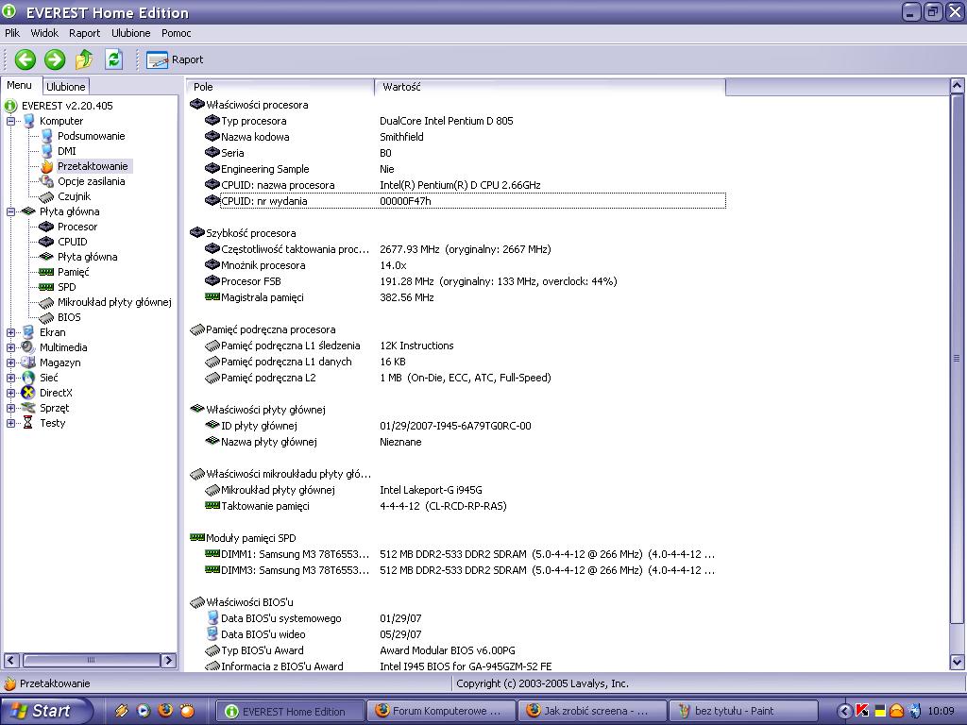Click the Magazyn storage icon
The image size is (967, 725).
coord(28,362)
